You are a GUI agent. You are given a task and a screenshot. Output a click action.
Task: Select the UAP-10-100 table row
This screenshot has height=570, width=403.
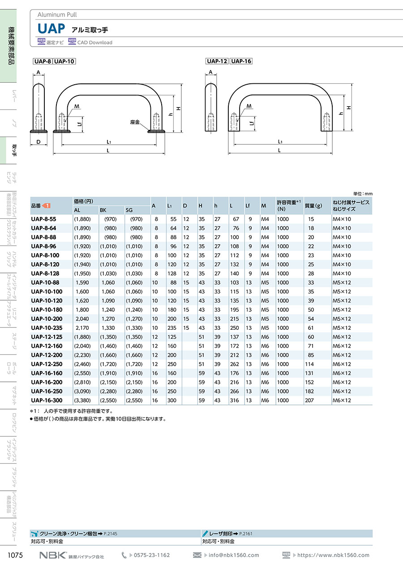point(201,292)
